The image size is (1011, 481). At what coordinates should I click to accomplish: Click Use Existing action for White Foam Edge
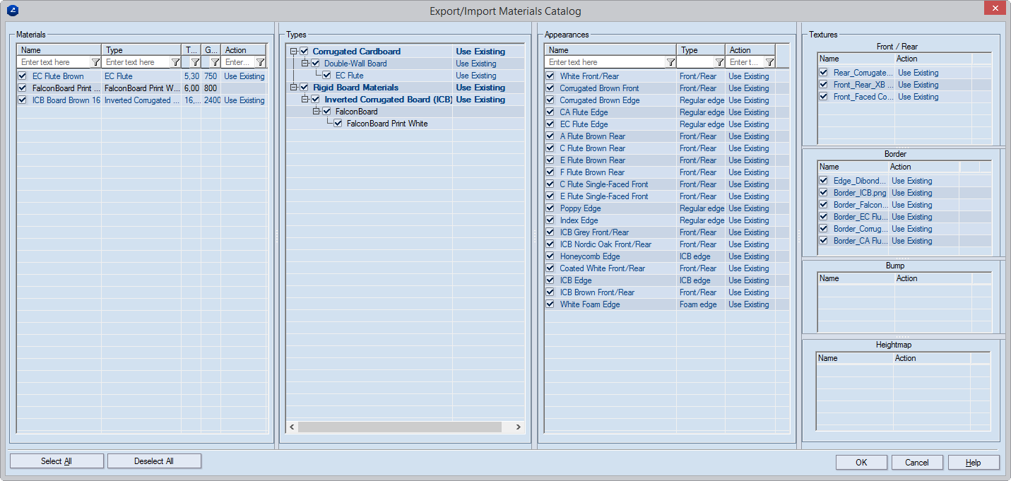(749, 304)
